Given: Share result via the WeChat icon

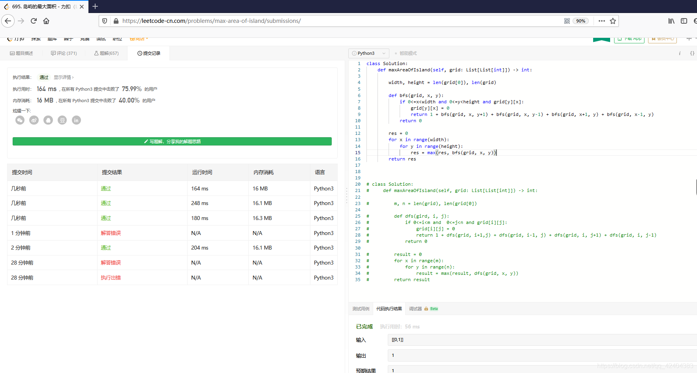Looking at the screenshot, I should [x=20, y=120].
